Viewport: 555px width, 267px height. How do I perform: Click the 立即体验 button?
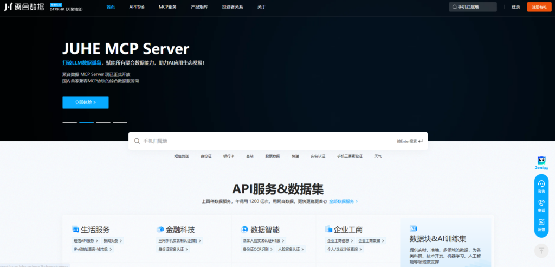coord(85,102)
